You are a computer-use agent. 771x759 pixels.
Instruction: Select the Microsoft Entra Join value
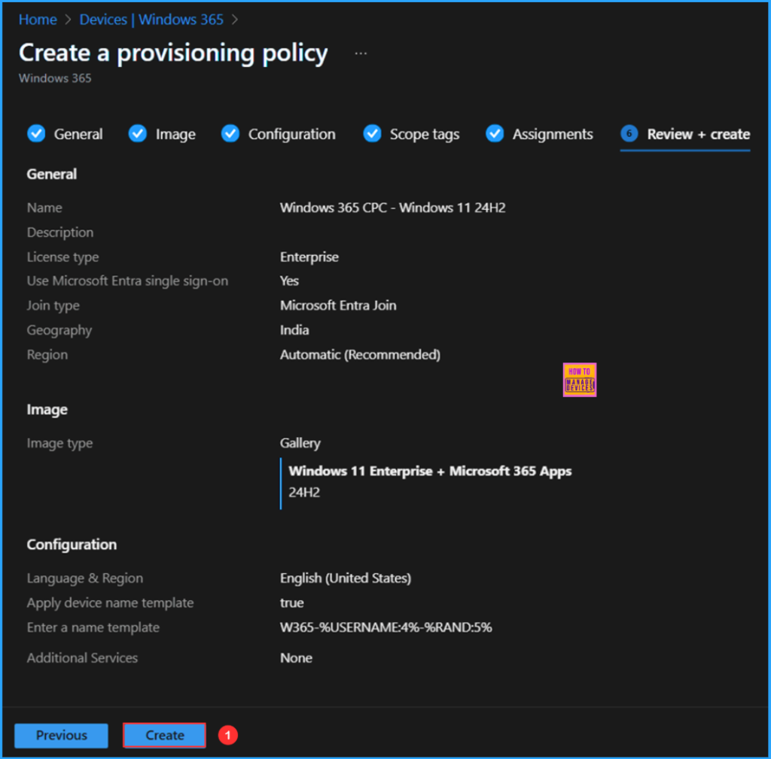pyautogui.click(x=338, y=305)
